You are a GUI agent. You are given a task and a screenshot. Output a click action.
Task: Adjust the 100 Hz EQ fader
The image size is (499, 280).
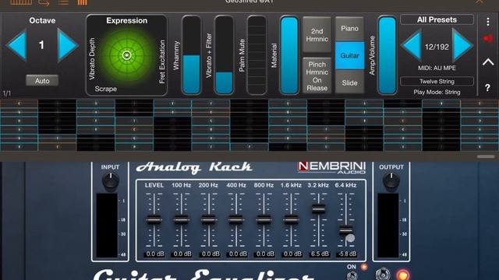click(x=181, y=219)
